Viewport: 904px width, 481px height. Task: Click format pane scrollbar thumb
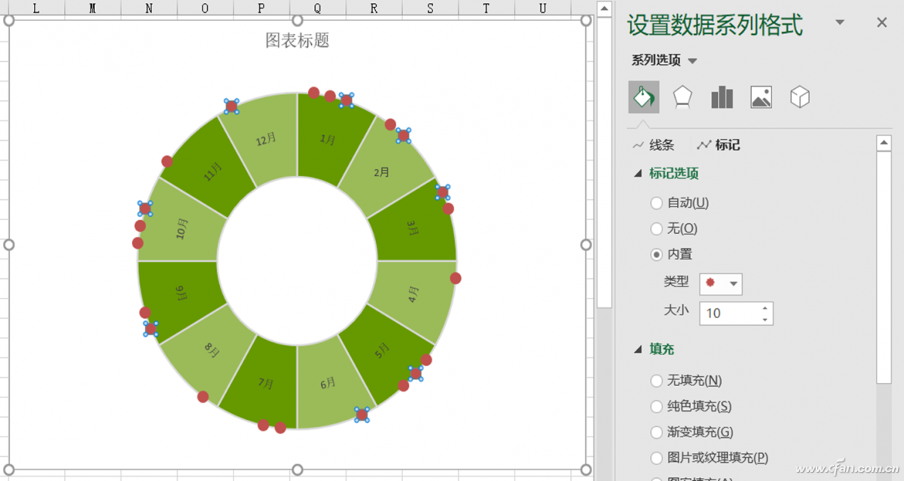(x=884, y=268)
